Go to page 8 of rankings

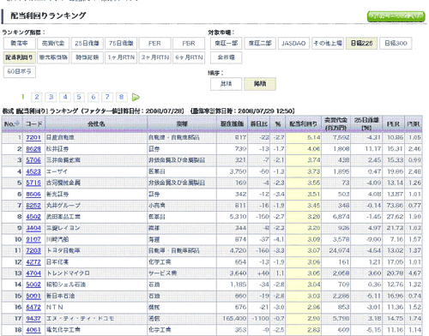coord(121,97)
